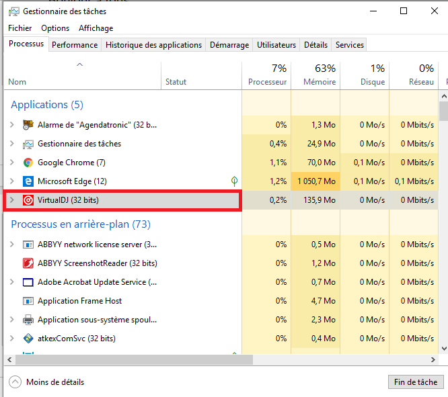Click the atkexComSvc icon
This screenshot has width=448, height=397.
pos(28,339)
